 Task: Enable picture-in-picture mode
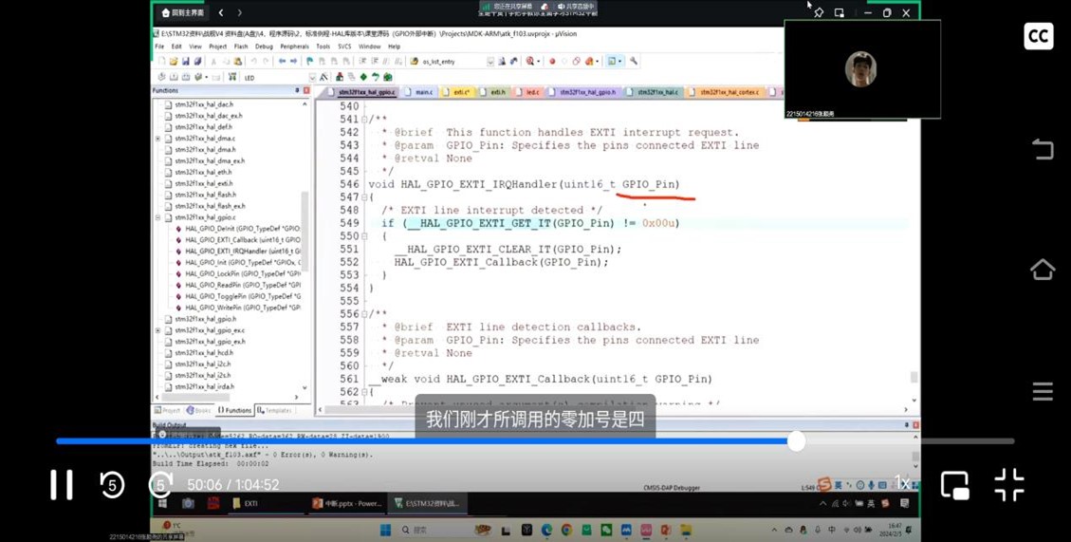[x=954, y=485]
